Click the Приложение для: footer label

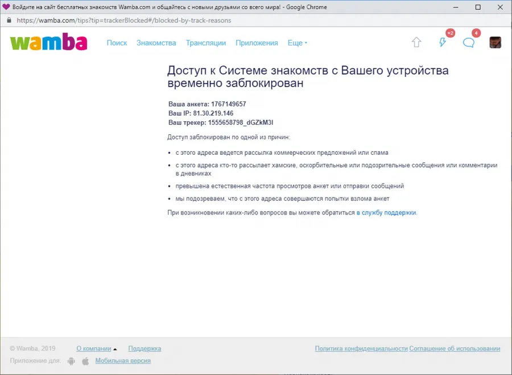click(x=35, y=361)
